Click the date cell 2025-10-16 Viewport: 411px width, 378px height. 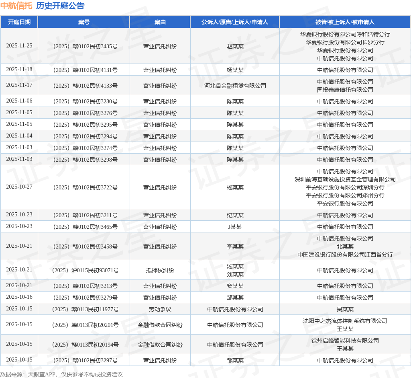click(x=19, y=297)
